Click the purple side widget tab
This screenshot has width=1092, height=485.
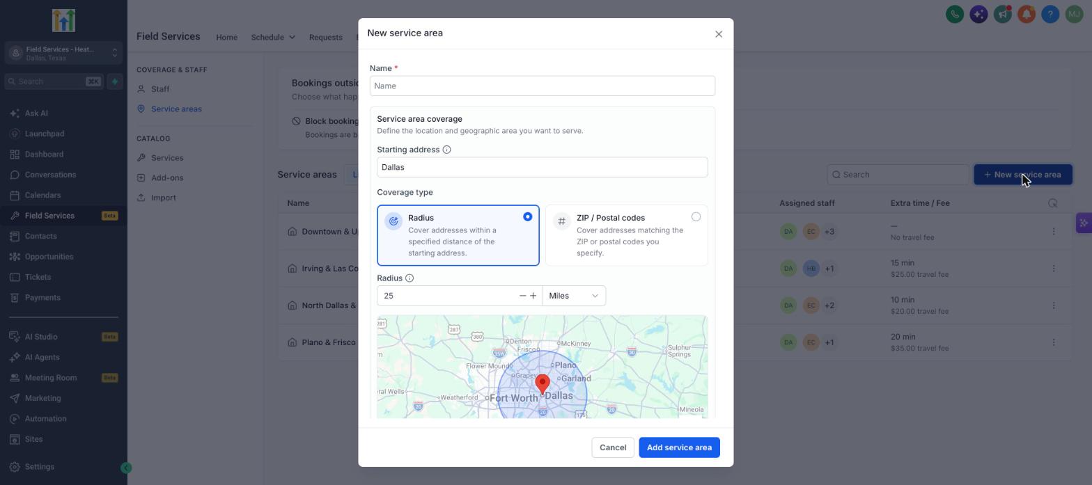[1084, 223]
